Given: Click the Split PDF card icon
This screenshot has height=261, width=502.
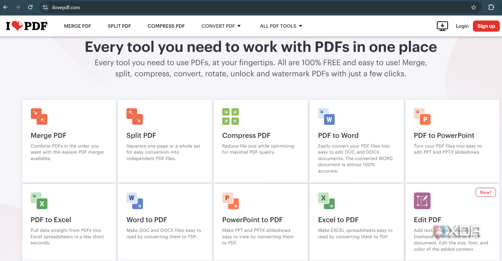Looking at the screenshot, I should point(135,116).
